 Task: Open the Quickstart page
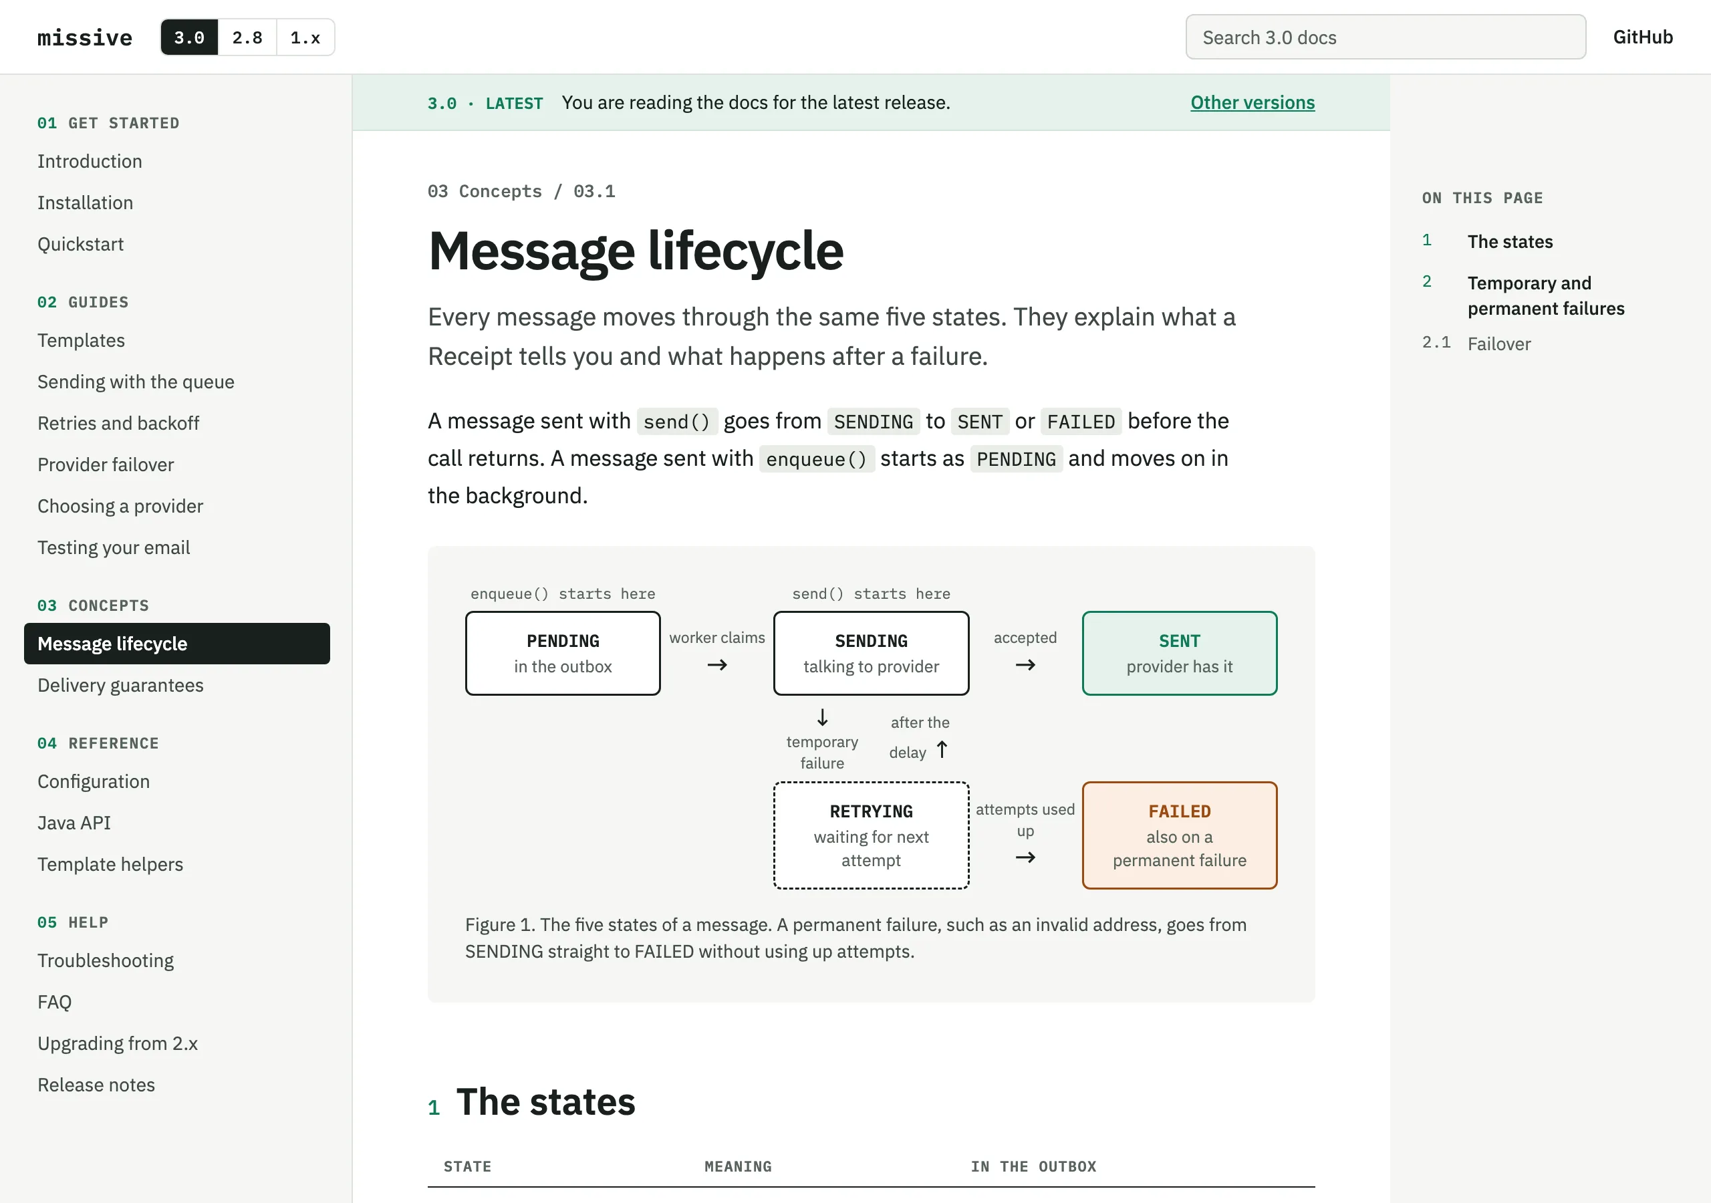[80, 244]
